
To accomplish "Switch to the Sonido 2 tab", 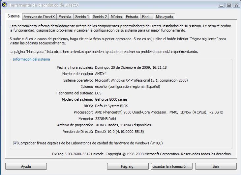I will tap(100, 17).
